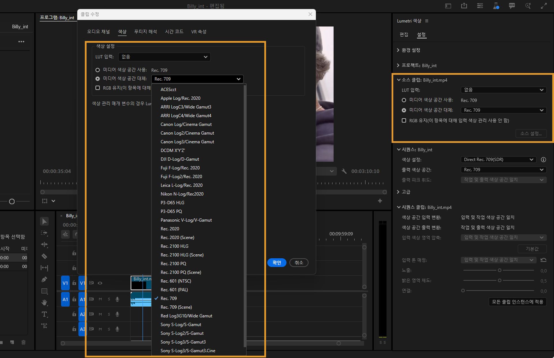The height and width of the screenshot is (358, 554).
Task: Click the 노출 slider handle
Action: tap(499, 270)
